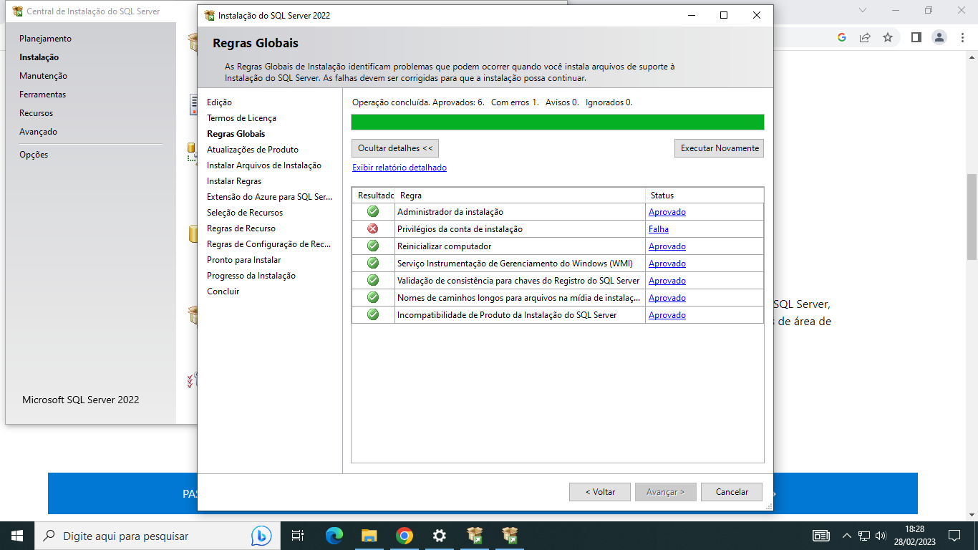Open Aprovado link for WMI service rule
The width and height of the screenshot is (978, 550).
(667, 264)
